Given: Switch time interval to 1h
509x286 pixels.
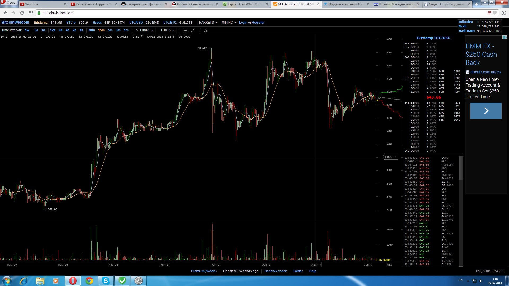Looking at the screenshot, I should click(81, 30).
